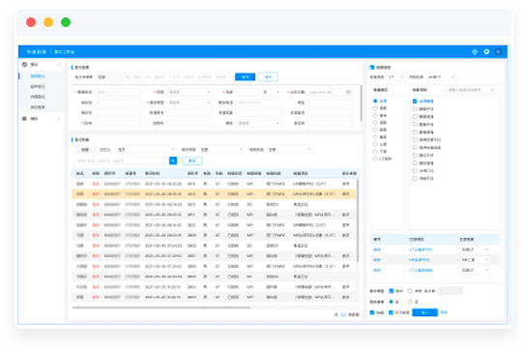Open the dropdown in the first selected-item row

[x=475, y=249]
